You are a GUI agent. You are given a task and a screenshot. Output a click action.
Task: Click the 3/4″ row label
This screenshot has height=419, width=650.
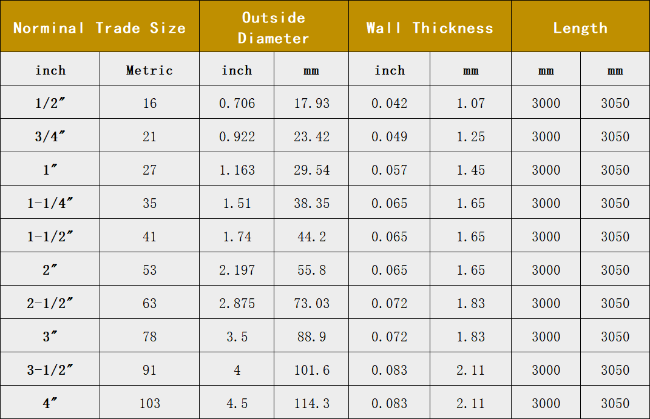[50, 136]
